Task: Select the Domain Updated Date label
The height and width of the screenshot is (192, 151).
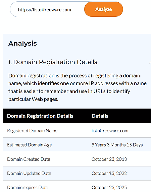Action: [29, 173]
